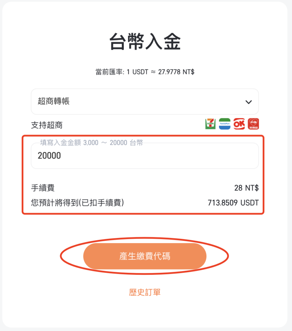Click the 您預計將得到 label

point(55,203)
